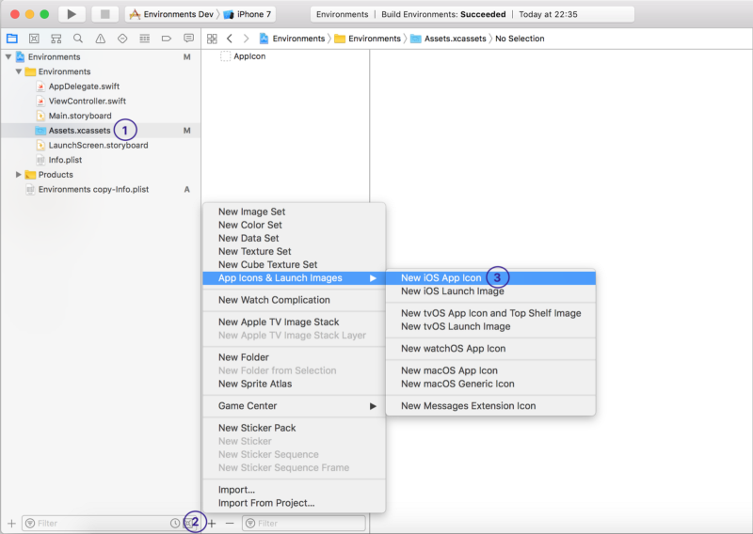Focus the asset catalog Filter field
The width and height of the screenshot is (753, 534).
click(304, 524)
